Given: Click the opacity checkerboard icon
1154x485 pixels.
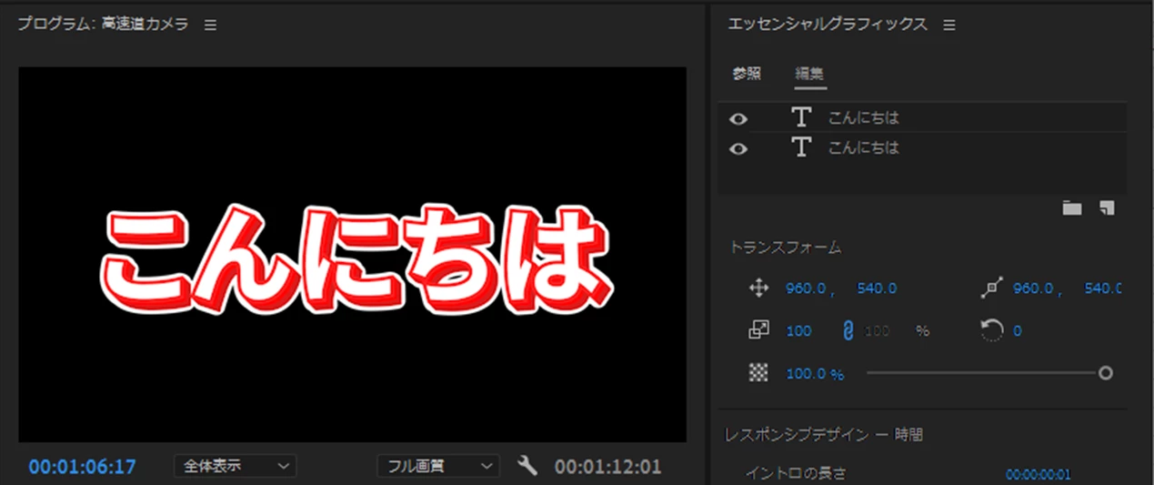Looking at the screenshot, I should click(758, 373).
